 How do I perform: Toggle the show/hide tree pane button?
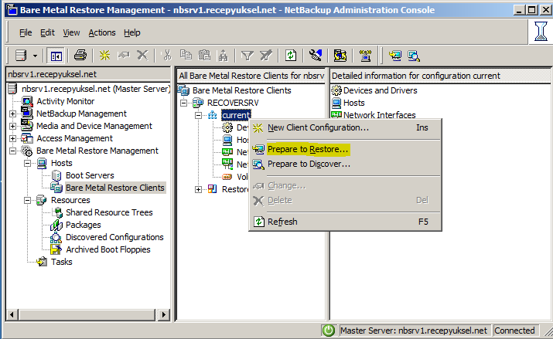[56, 56]
